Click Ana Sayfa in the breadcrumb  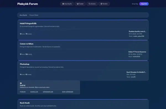(x=23, y=15)
